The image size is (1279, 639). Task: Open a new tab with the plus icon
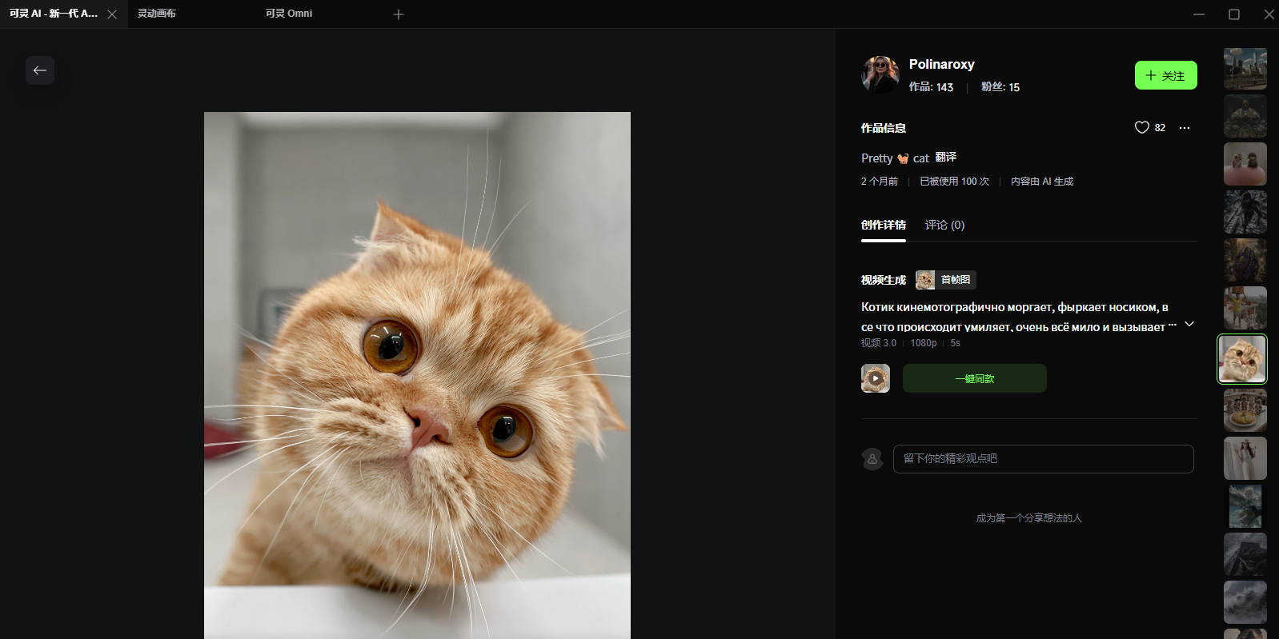click(399, 14)
